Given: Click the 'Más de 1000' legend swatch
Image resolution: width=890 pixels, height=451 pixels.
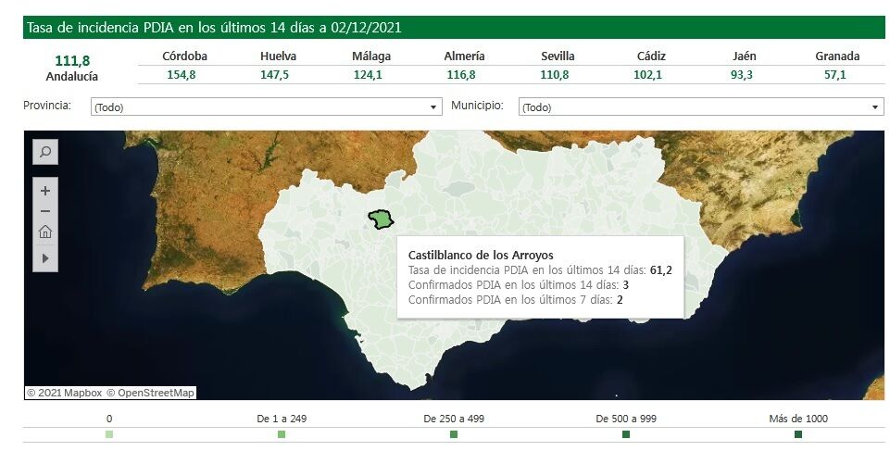Looking at the screenshot, I should click(x=798, y=434).
